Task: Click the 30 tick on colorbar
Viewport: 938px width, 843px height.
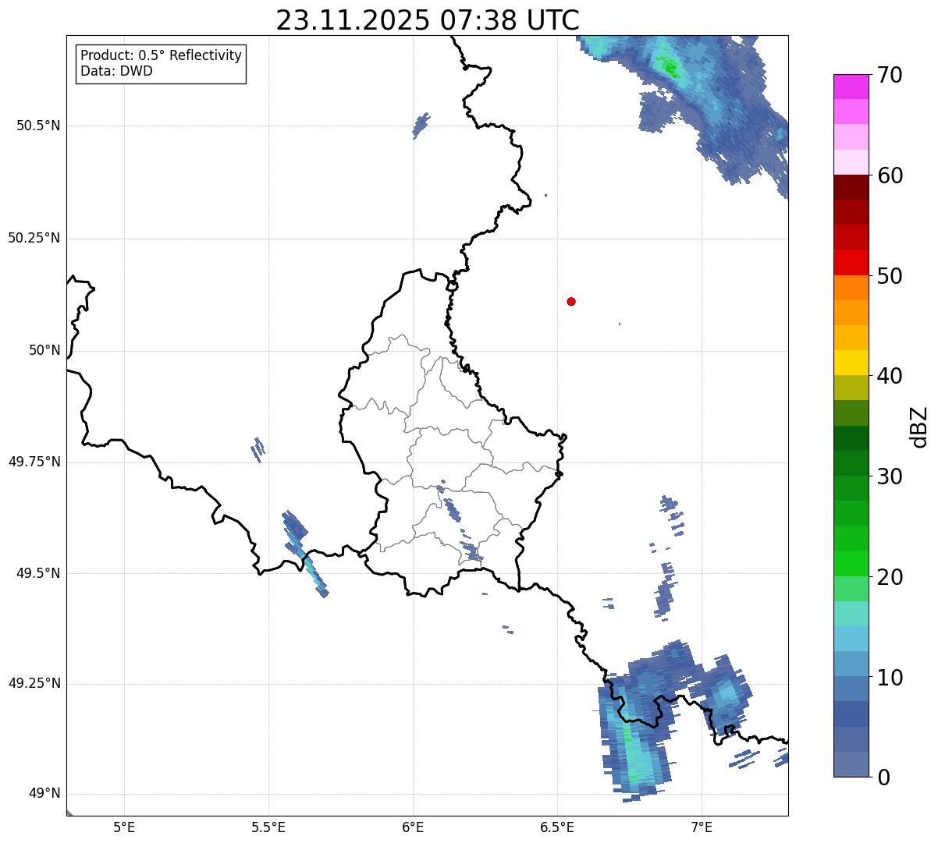Action: pyautogui.click(x=890, y=476)
